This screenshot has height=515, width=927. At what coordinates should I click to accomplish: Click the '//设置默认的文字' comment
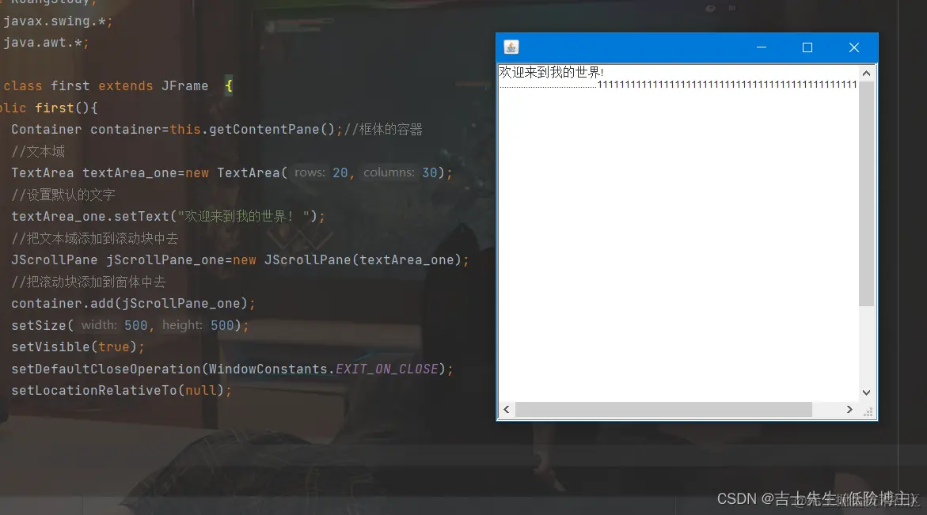[x=63, y=195]
